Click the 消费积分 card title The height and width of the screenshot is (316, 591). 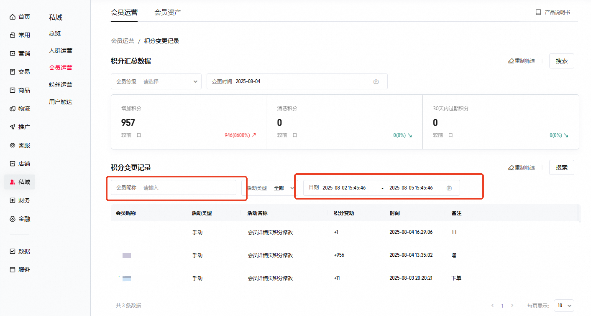click(x=287, y=109)
